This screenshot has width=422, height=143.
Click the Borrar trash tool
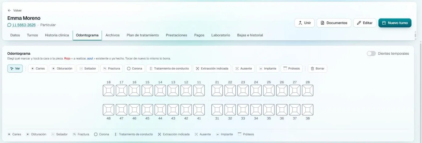(317, 69)
